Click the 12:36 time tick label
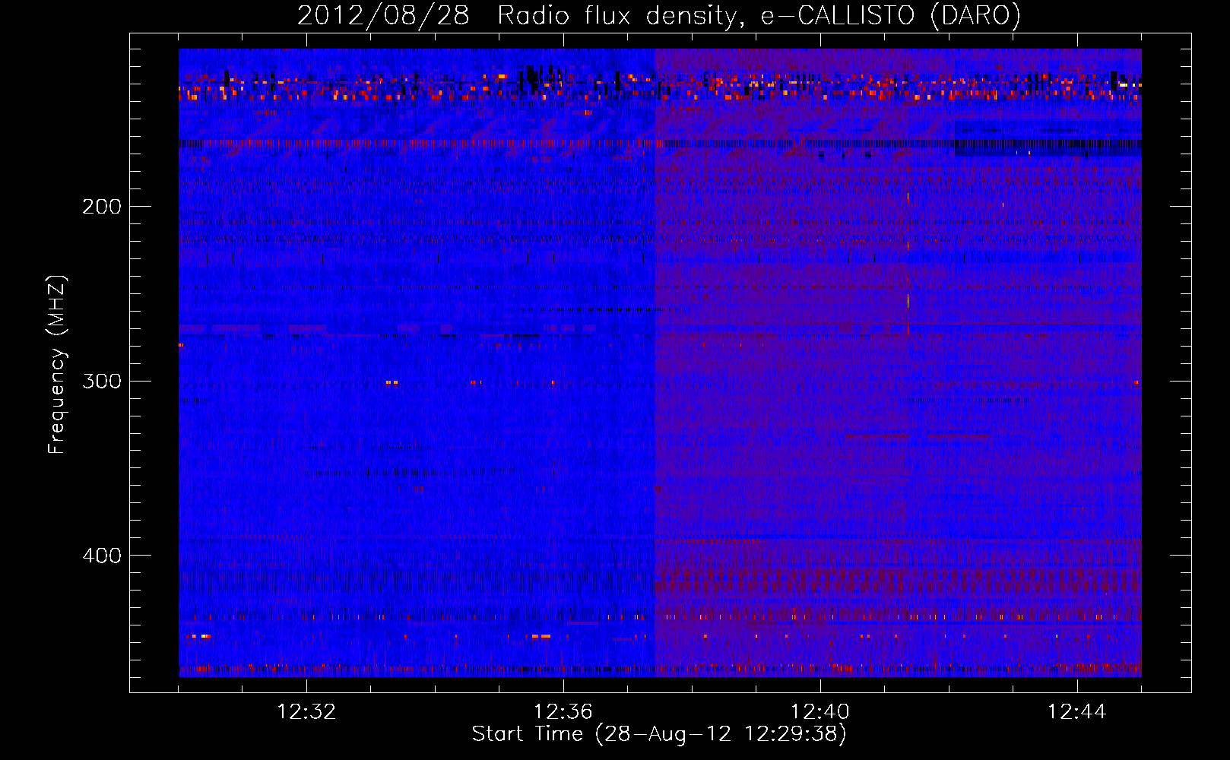 (563, 712)
